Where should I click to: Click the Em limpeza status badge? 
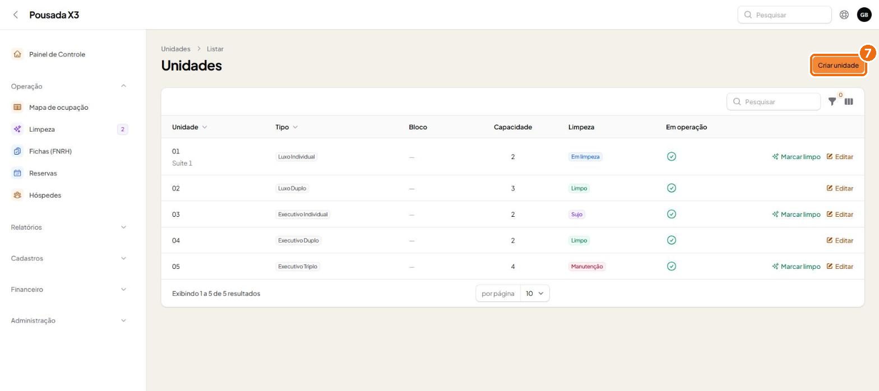click(585, 157)
